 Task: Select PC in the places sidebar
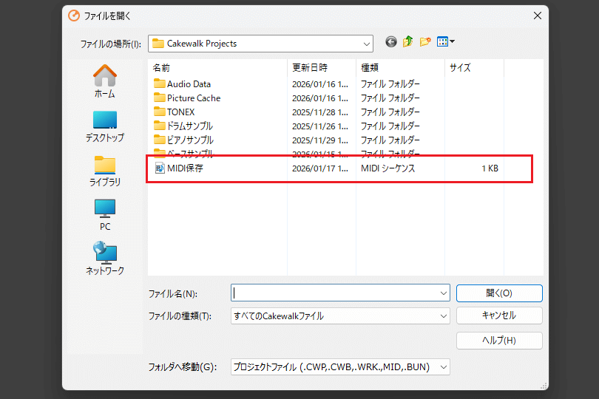pyautogui.click(x=104, y=214)
